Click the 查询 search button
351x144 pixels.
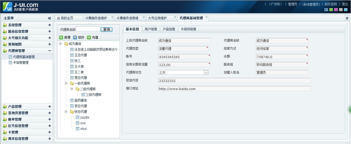(107, 29)
